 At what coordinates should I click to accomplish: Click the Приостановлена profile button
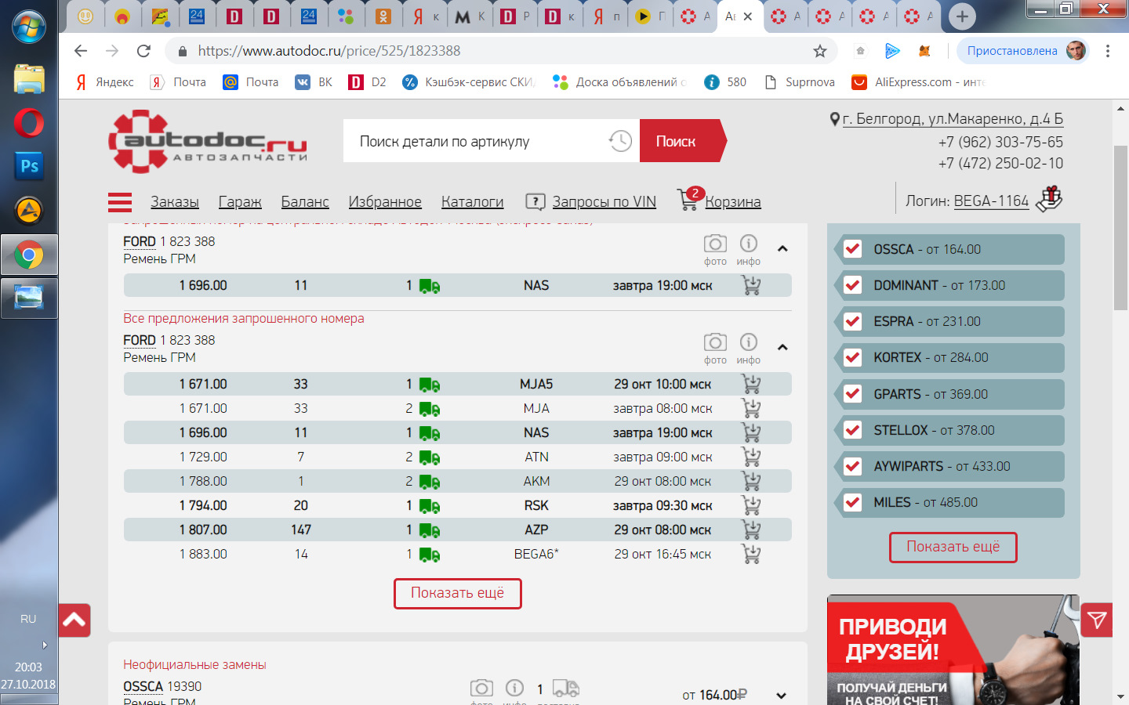1023,51
